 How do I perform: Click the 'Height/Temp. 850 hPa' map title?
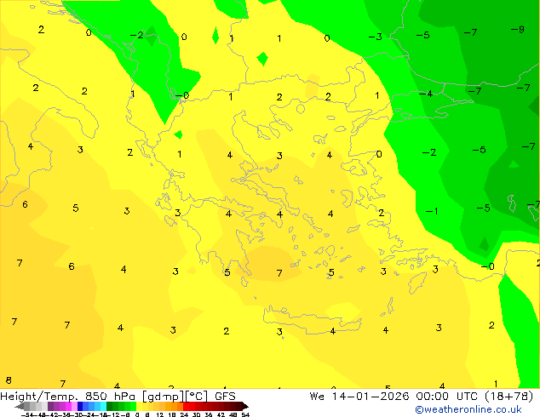pos(67,397)
